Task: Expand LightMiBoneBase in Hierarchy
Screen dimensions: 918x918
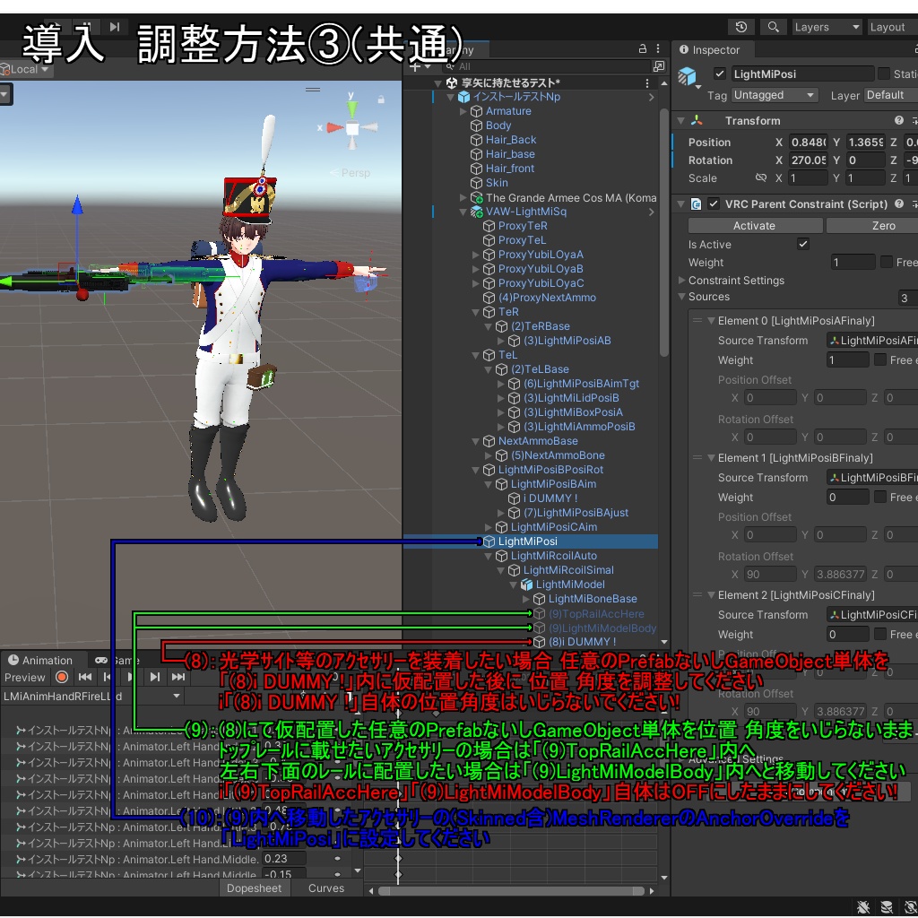Action: tap(525, 599)
